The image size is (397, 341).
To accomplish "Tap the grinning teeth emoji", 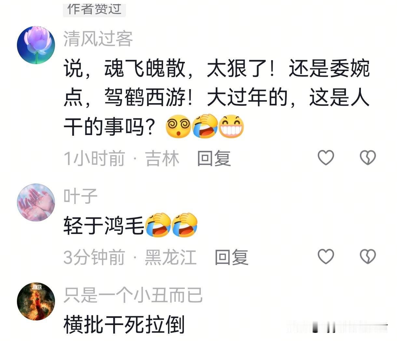I will 231,127.
